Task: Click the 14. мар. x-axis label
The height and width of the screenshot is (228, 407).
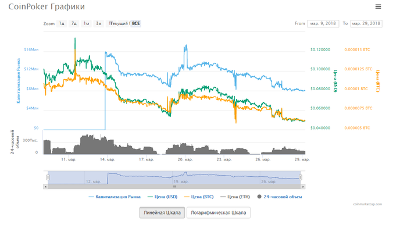Action: 108,159
